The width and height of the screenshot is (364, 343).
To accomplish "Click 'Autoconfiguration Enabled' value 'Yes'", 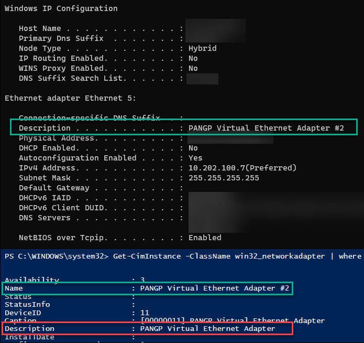I will click(x=195, y=158).
